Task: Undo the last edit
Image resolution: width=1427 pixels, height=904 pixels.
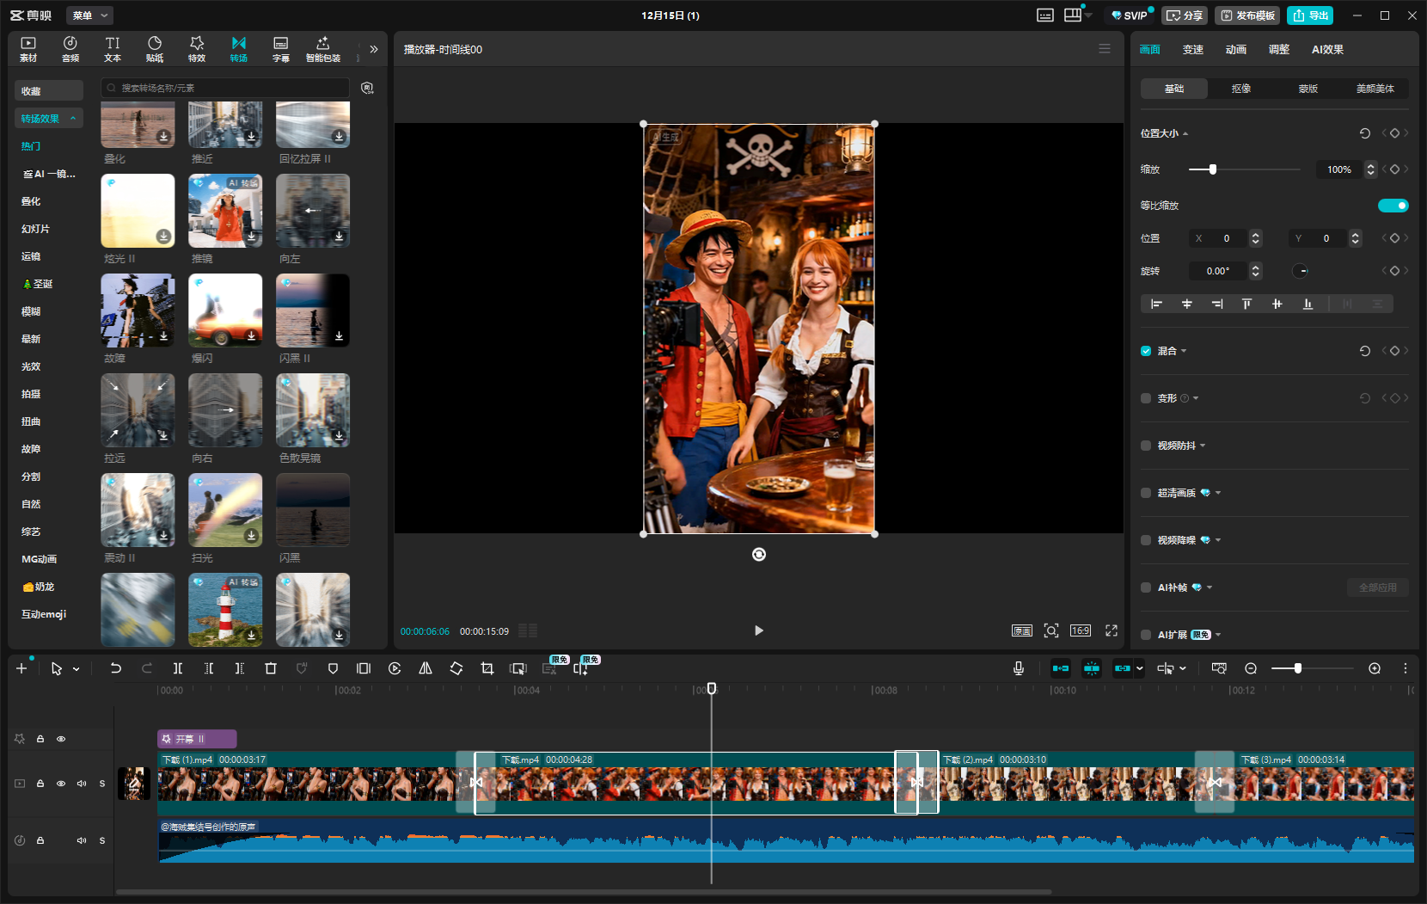Action: click(x=116, y=668)
